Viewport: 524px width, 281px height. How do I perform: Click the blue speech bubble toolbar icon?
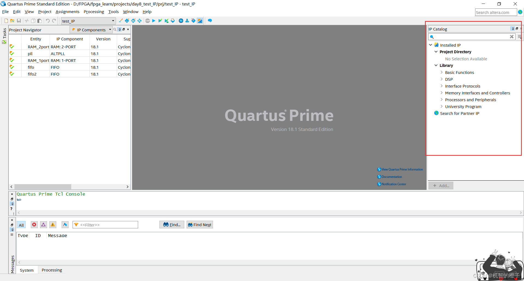coord(210,21)
